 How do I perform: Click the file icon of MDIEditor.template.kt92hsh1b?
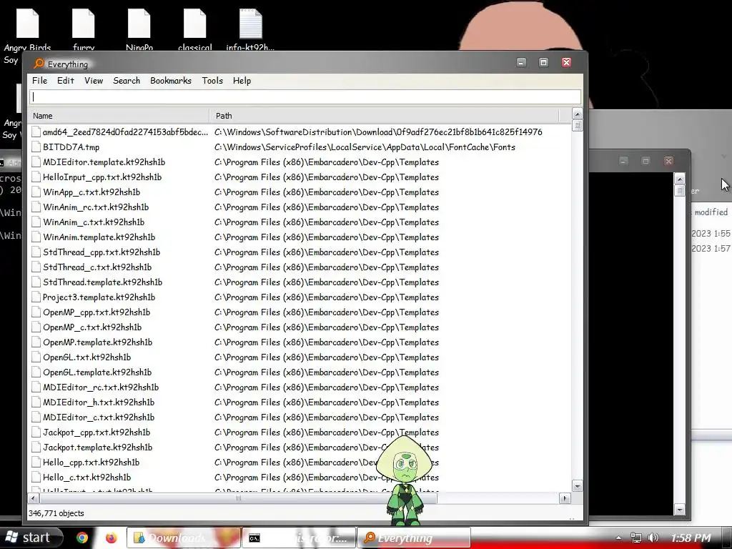(x=36, y=162)
